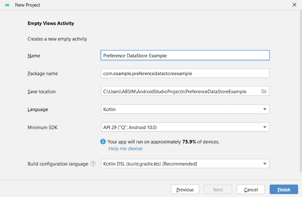The width and height of the screenshot is (302, 197).
Task: Click the Cancel button
Action: click(251, 190)
